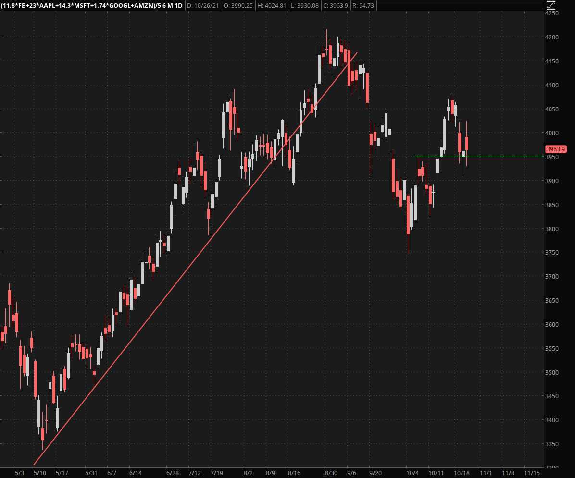Click the symbol formula title text

tap(92, 5)
